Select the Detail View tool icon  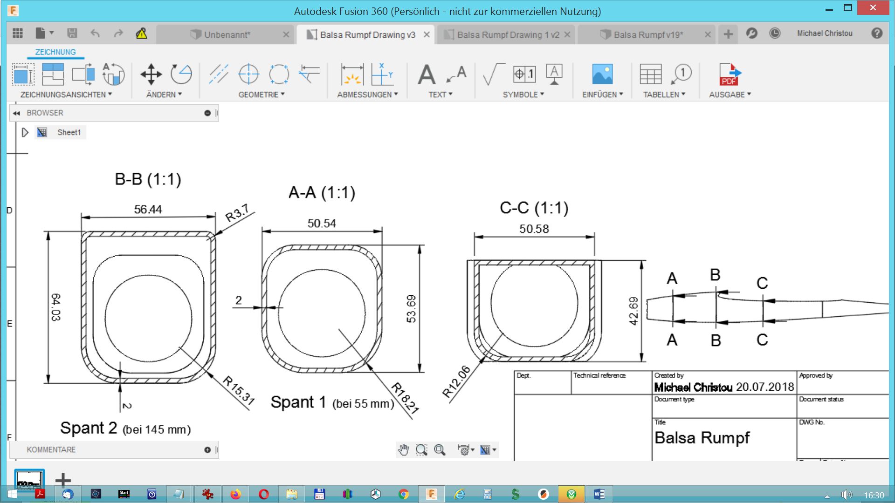(x=113, y=74)
